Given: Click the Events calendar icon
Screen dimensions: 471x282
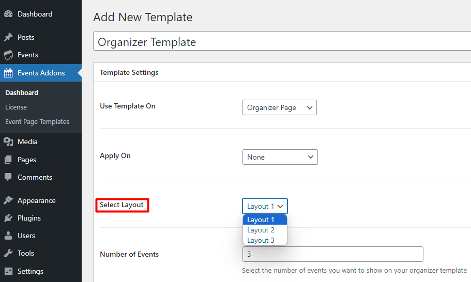Looking at the screenshot, I should (x=8, y=55).
